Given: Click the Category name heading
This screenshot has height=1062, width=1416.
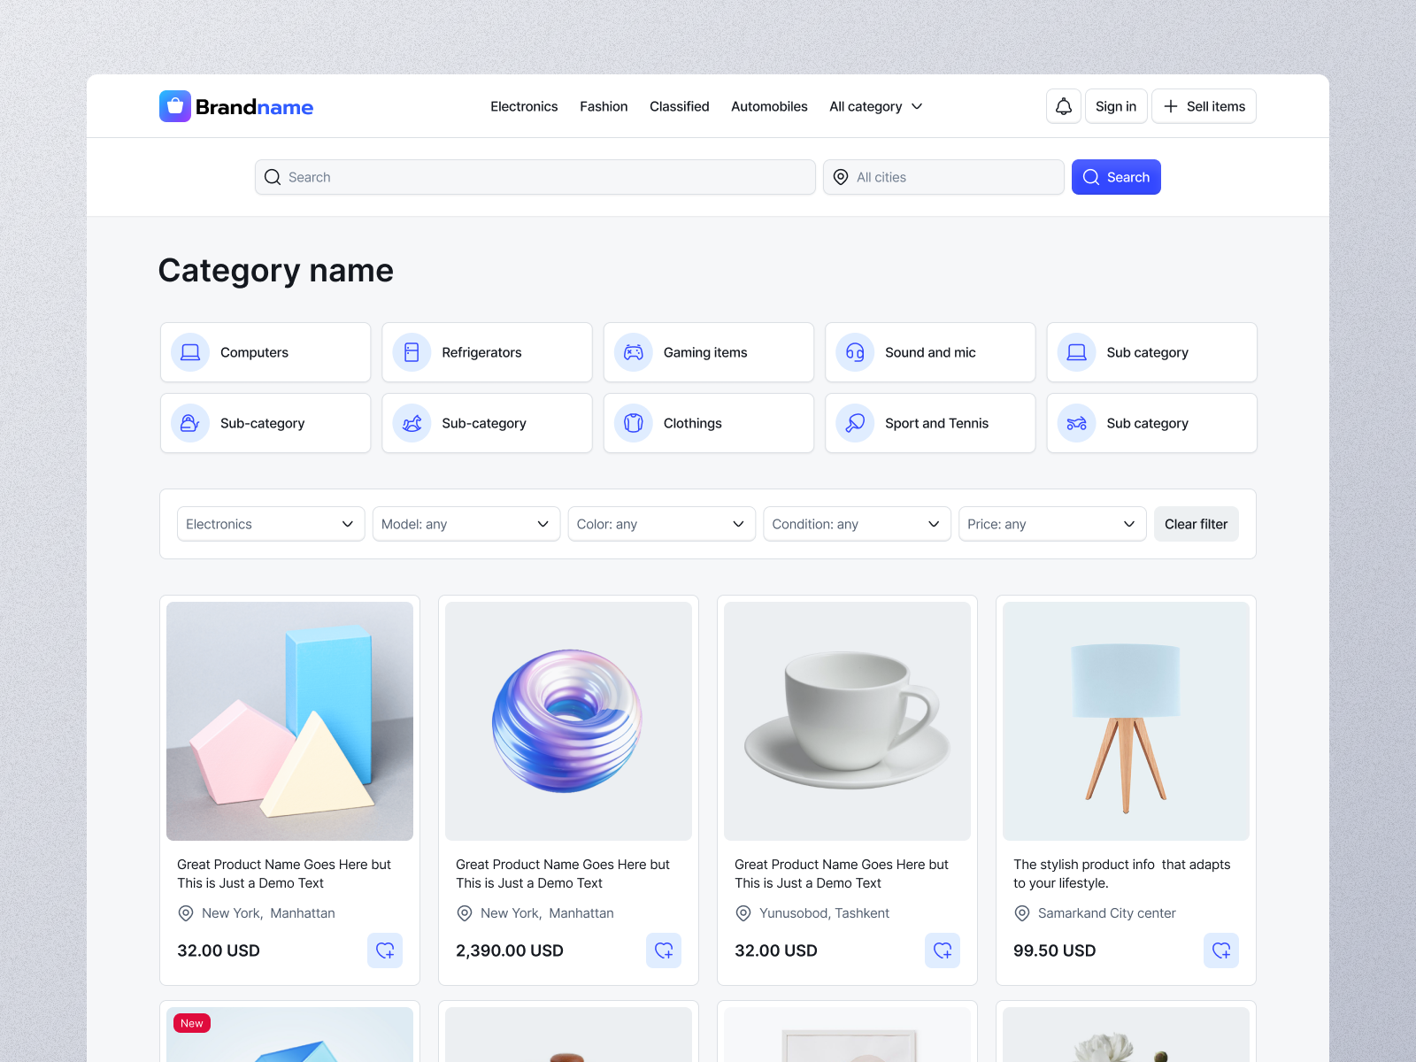Looking at the screenshot, I should 276,271.
